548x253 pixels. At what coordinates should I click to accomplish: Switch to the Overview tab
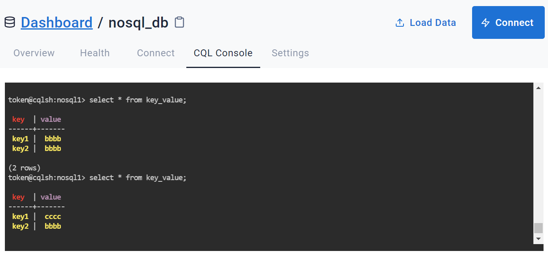coord(34,53)
